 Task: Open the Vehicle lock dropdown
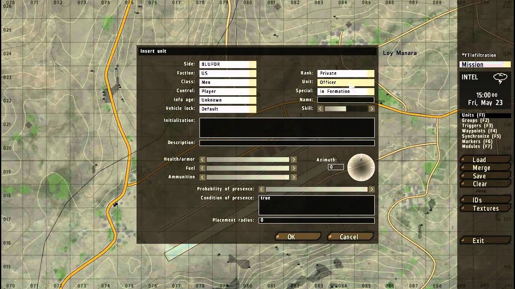228,109
